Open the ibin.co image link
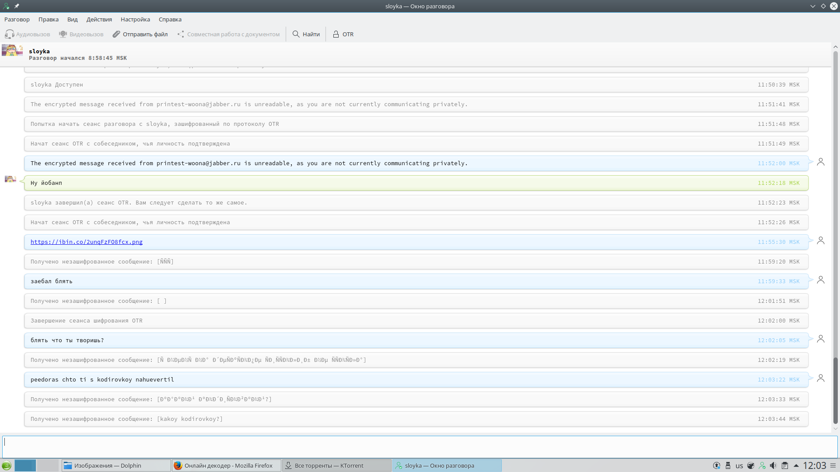Viewport: 840px width, 472px height. coord(87,242)
